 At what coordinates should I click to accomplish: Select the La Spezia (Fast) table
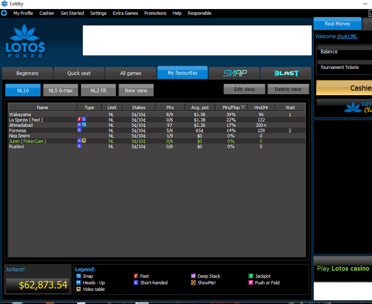[x=157, y=120]
